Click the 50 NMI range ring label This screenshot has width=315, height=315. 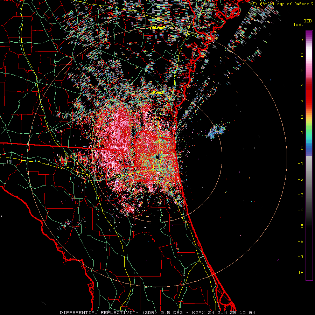tap(157, 93)
